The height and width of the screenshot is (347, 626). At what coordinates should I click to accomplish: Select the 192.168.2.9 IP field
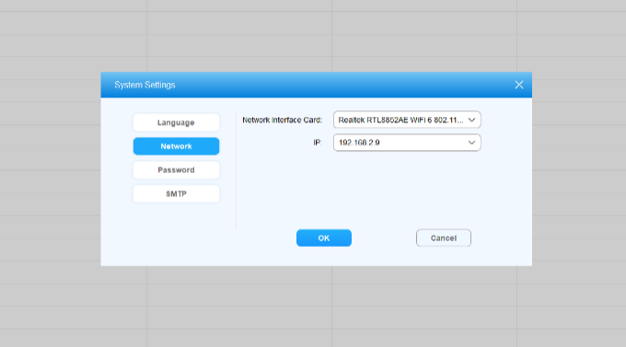pyautogui.click(x=407, y=143)
